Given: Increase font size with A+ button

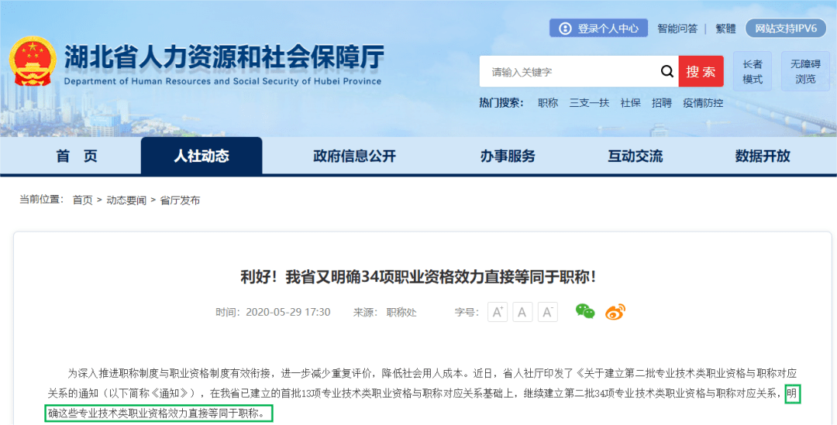Looking at the screenshot, I should (x=498, y=312).
